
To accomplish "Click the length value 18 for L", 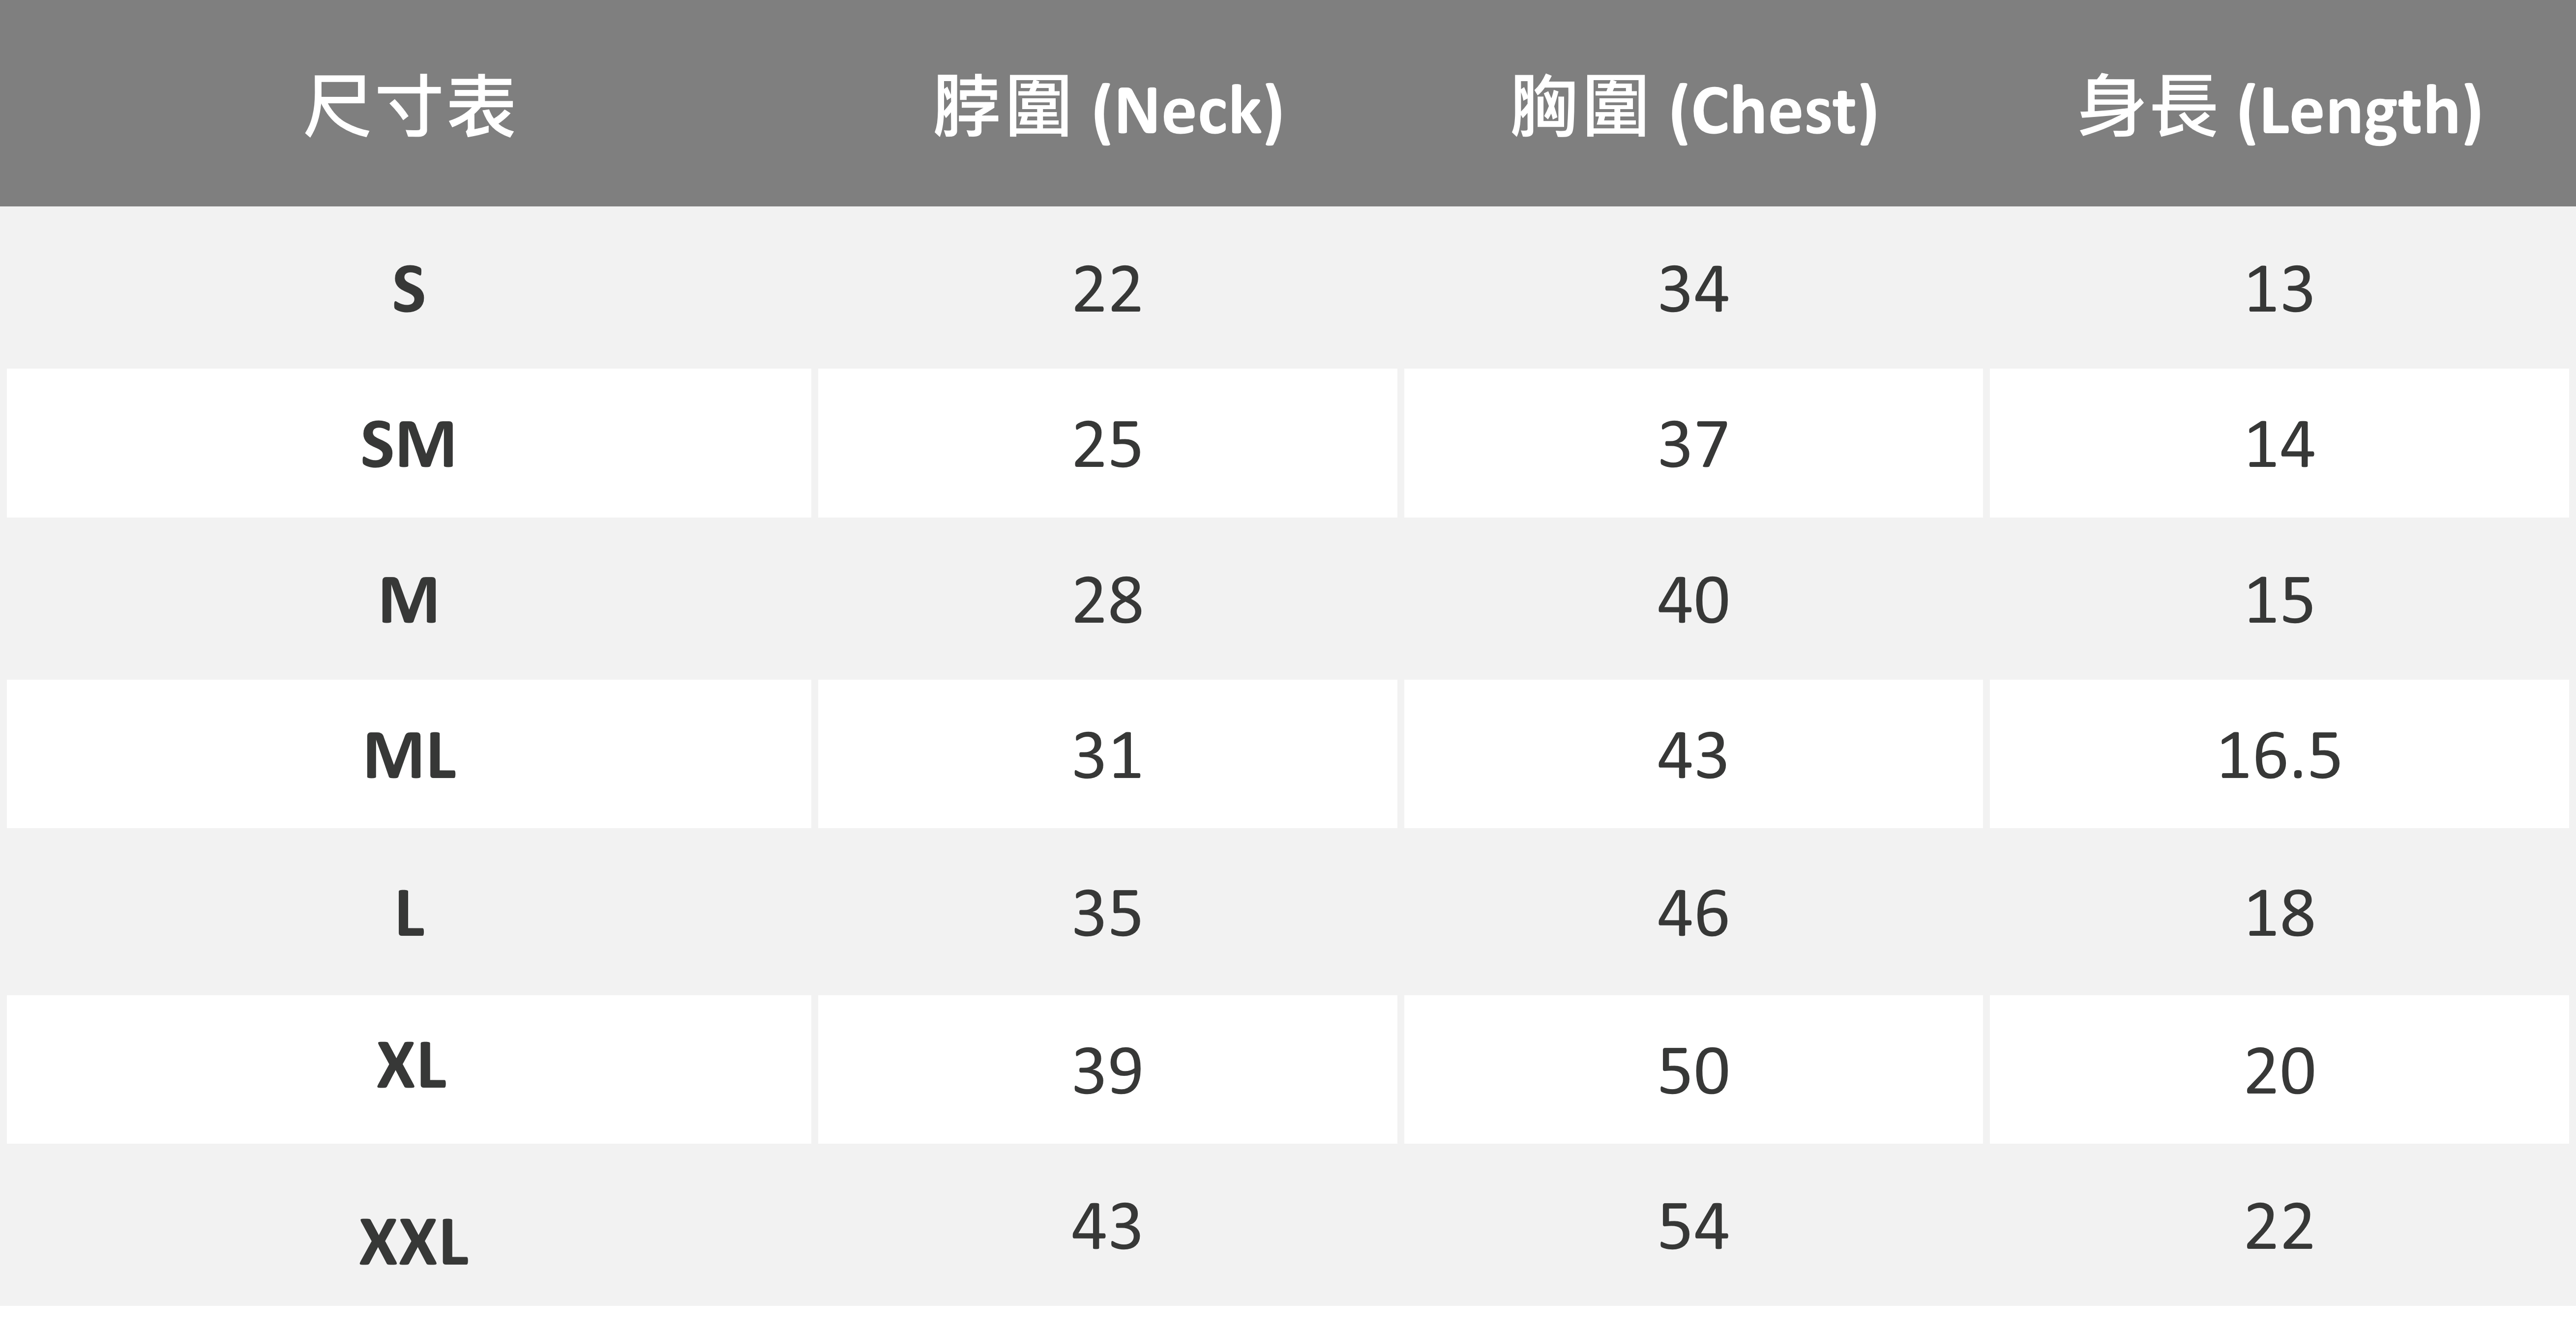I will [x=2279, y=912].
